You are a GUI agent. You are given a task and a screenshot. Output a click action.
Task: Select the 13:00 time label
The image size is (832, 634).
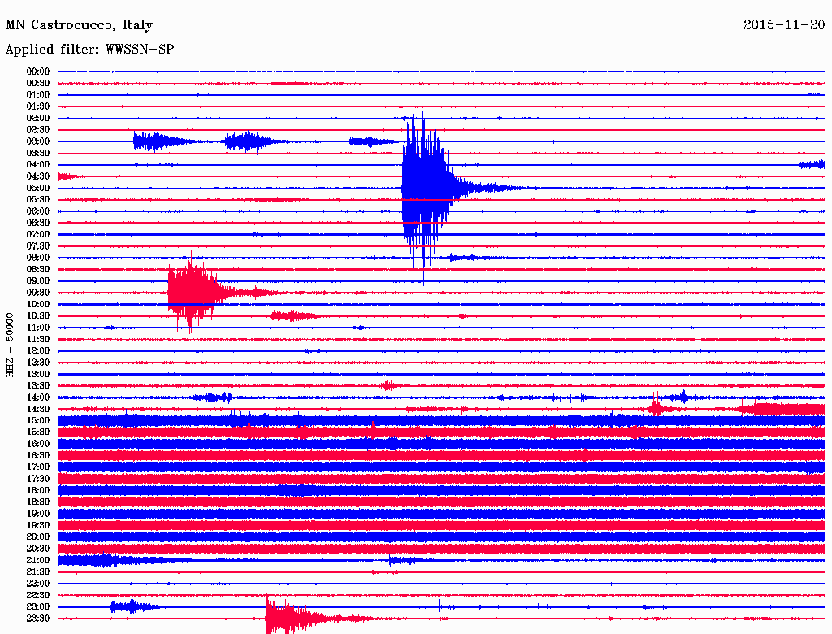[38, 375]
